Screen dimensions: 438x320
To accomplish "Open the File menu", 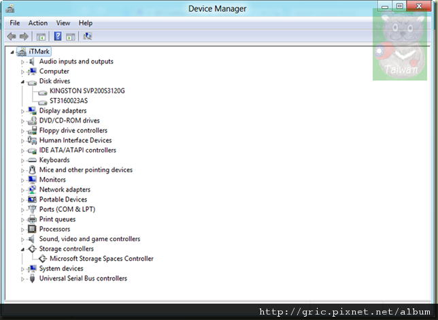I will click(15, 23).
